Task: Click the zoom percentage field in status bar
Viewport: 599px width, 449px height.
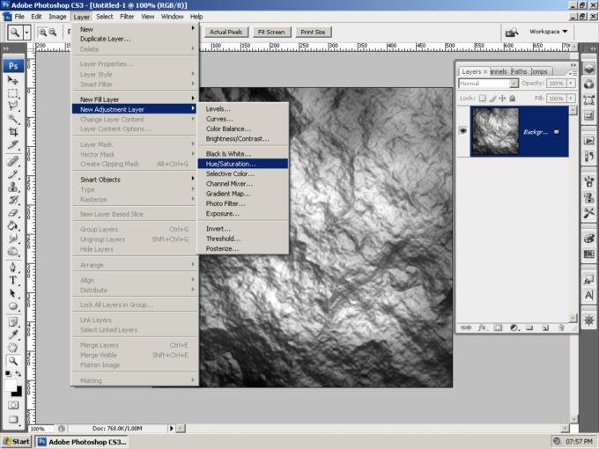Action: [x=43, y=429]
